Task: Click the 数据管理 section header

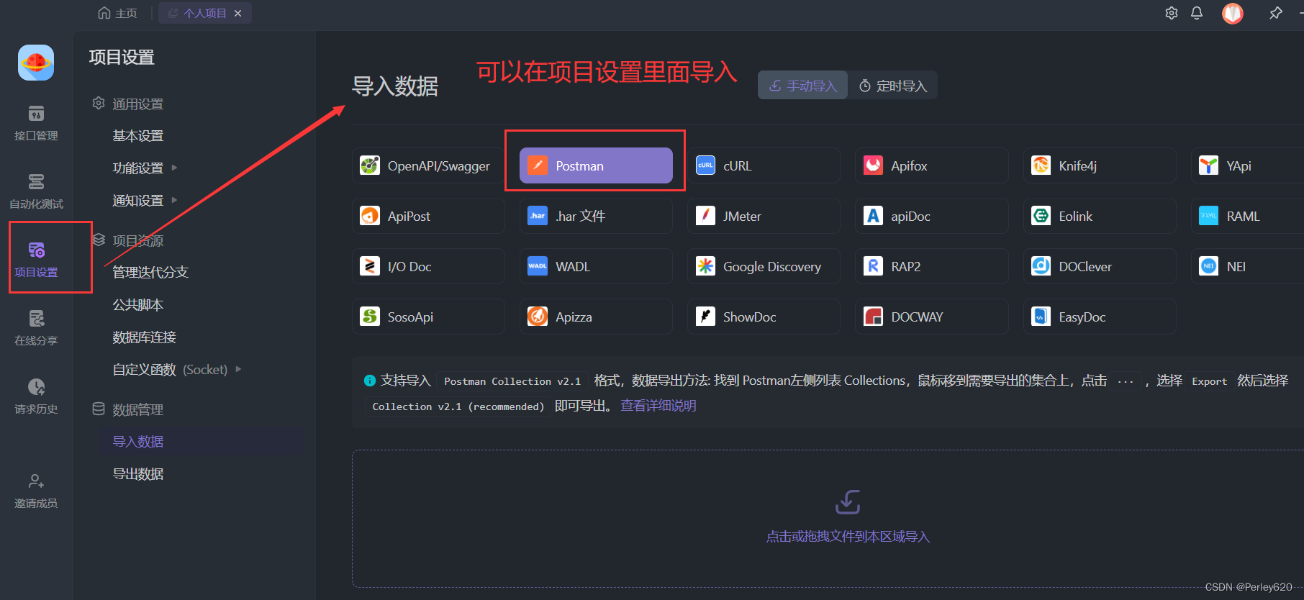Action: click(127, 409)
